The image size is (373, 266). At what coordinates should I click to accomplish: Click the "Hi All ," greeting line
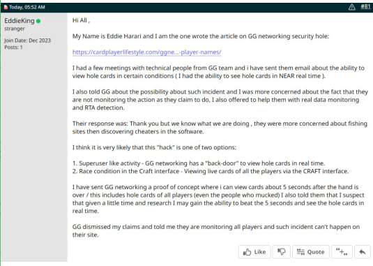(81, 20)
